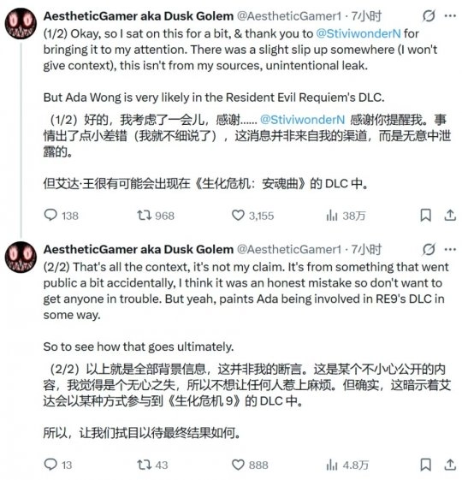This screenshot has width=462, height=480.
Task: Open the @StiviwonderN mention in English text
Action: click(x=358, y=33)
